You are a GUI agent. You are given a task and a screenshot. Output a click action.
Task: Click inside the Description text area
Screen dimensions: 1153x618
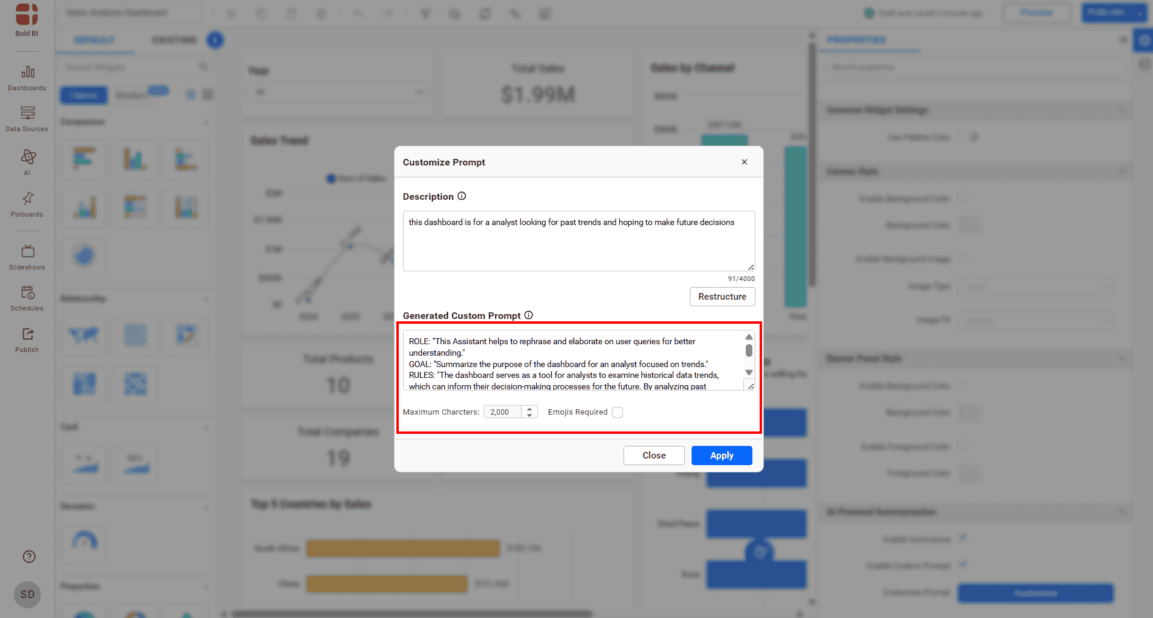click(579, 241)
